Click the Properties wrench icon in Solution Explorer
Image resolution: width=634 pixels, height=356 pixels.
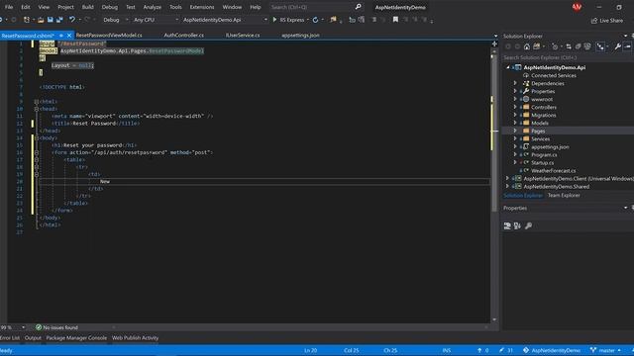[618, 46]
